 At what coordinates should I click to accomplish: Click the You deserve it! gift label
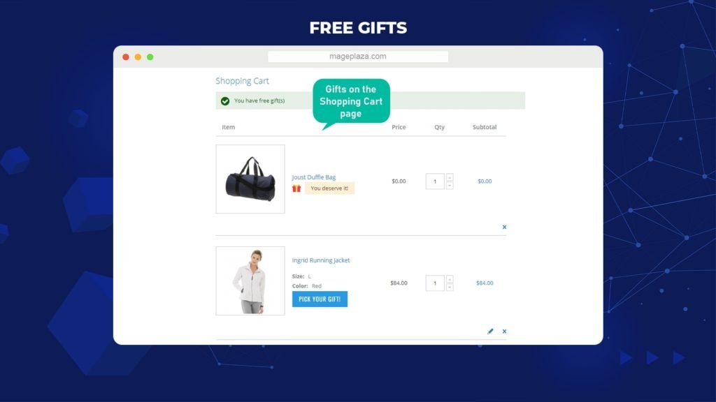pos(330,188)
